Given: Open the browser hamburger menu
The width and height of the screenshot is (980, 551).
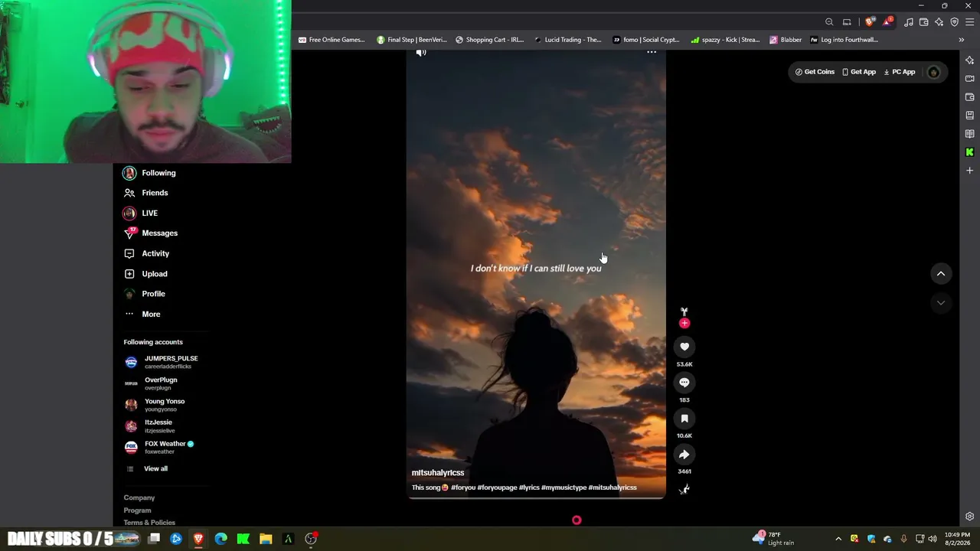Looking at the screenshot, I should [x=969, y=22].
